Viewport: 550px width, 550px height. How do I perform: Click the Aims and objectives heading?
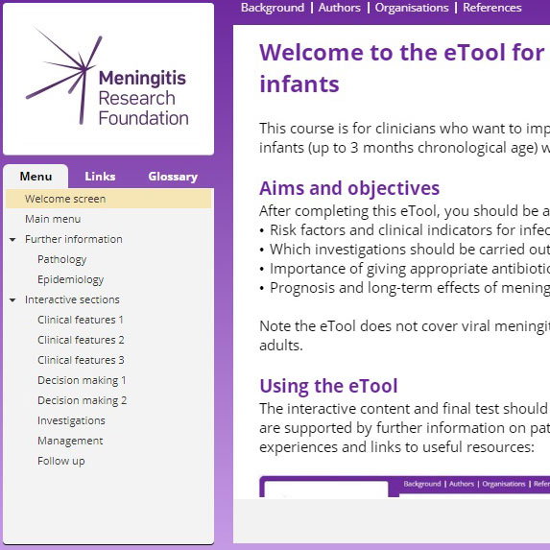click(349, 188)
